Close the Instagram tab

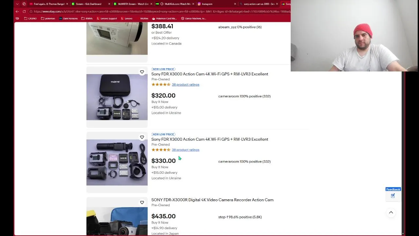tap(235, 4)
